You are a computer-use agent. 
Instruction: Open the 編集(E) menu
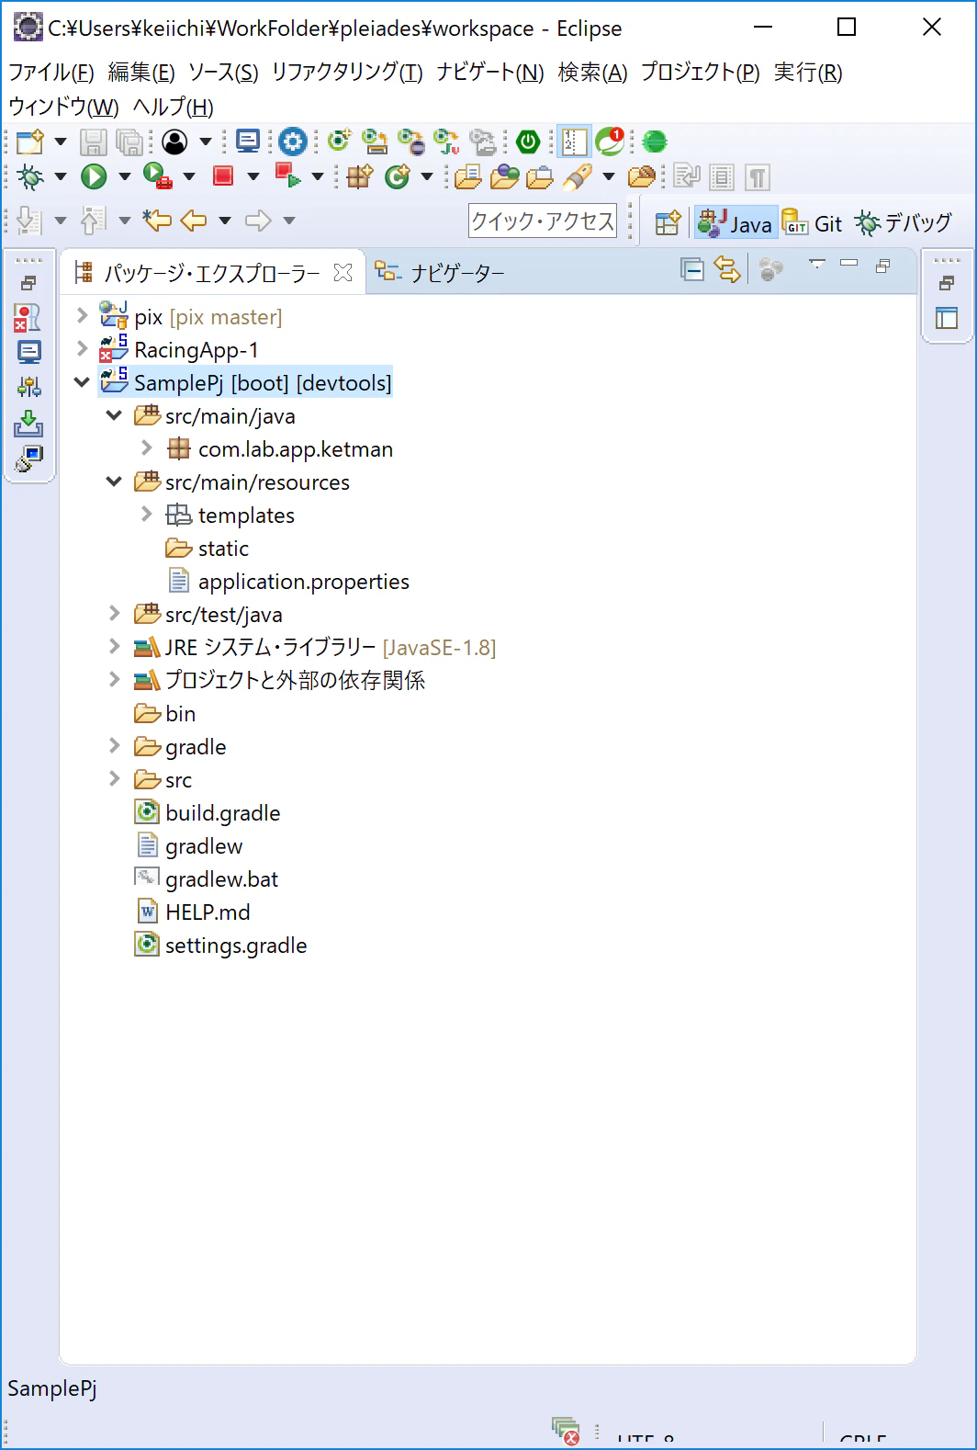coord(141,73)
